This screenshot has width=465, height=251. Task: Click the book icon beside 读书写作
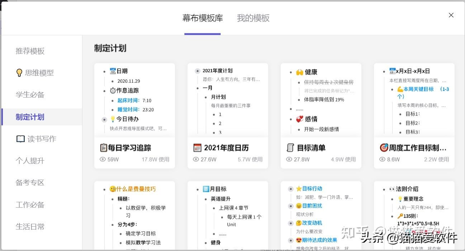point(20,139)
